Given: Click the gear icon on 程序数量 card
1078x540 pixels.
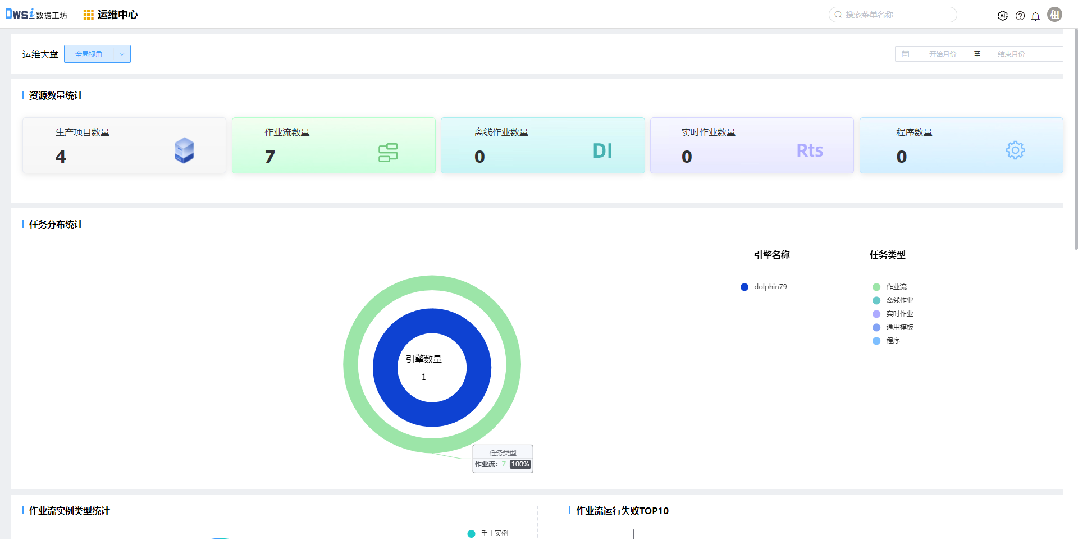Looking at the screenshot, I should pos(1015,150).
